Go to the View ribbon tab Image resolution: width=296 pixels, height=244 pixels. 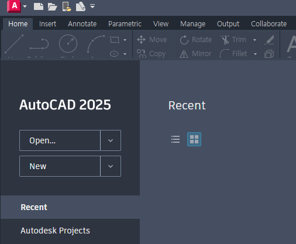pyautogui.click(x=161, y=24)
